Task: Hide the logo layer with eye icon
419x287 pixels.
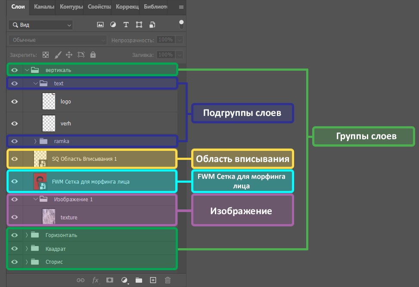Action: coord(15,102)
